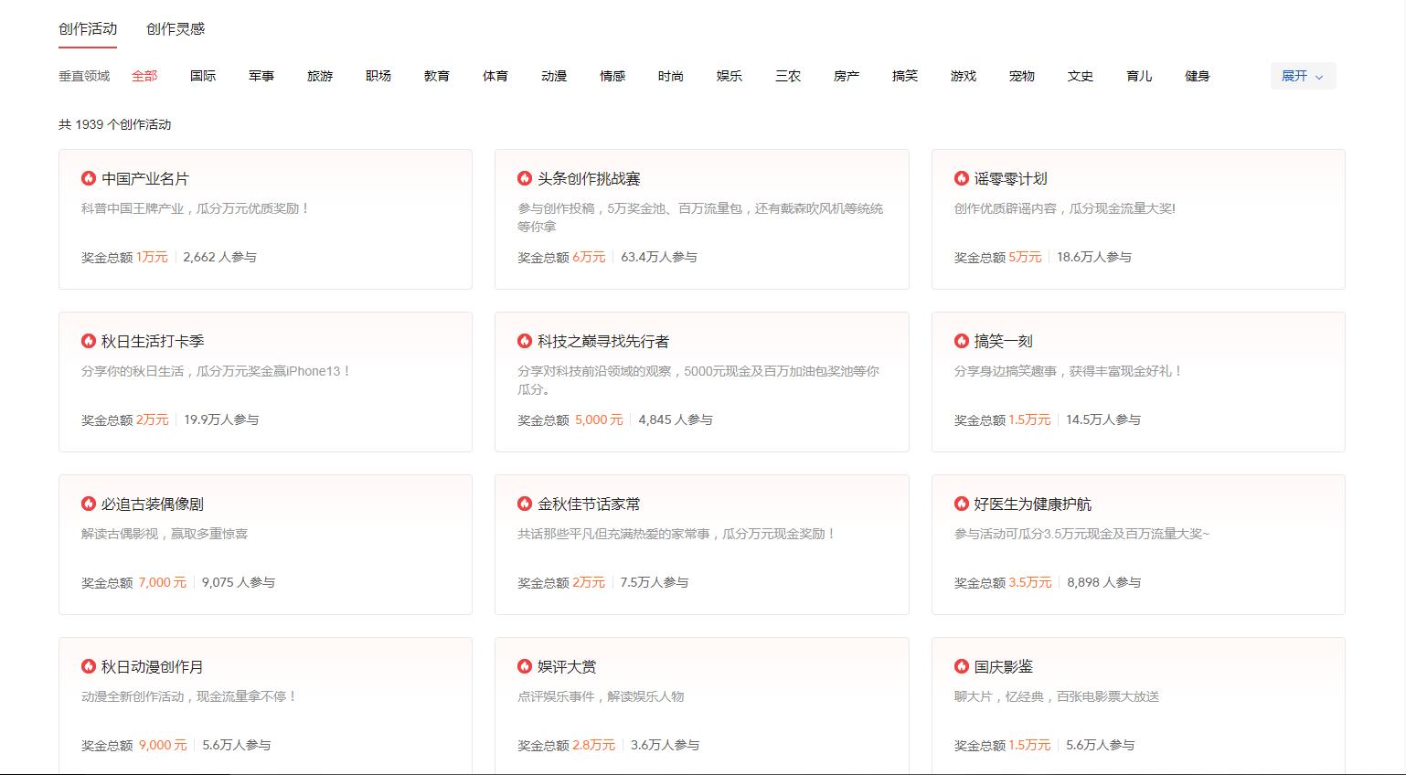Click the 头条创作挑战赛 red medal icon
The width and height of the screenshot is (1406, 775).
(x=525, y=178)
